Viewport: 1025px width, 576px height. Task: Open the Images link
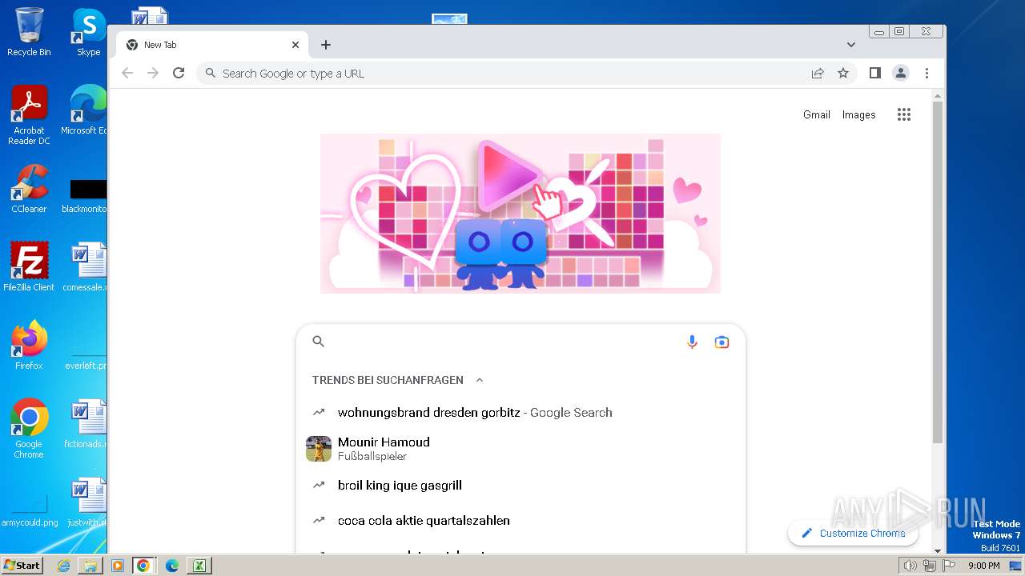(x=858, y=114)
